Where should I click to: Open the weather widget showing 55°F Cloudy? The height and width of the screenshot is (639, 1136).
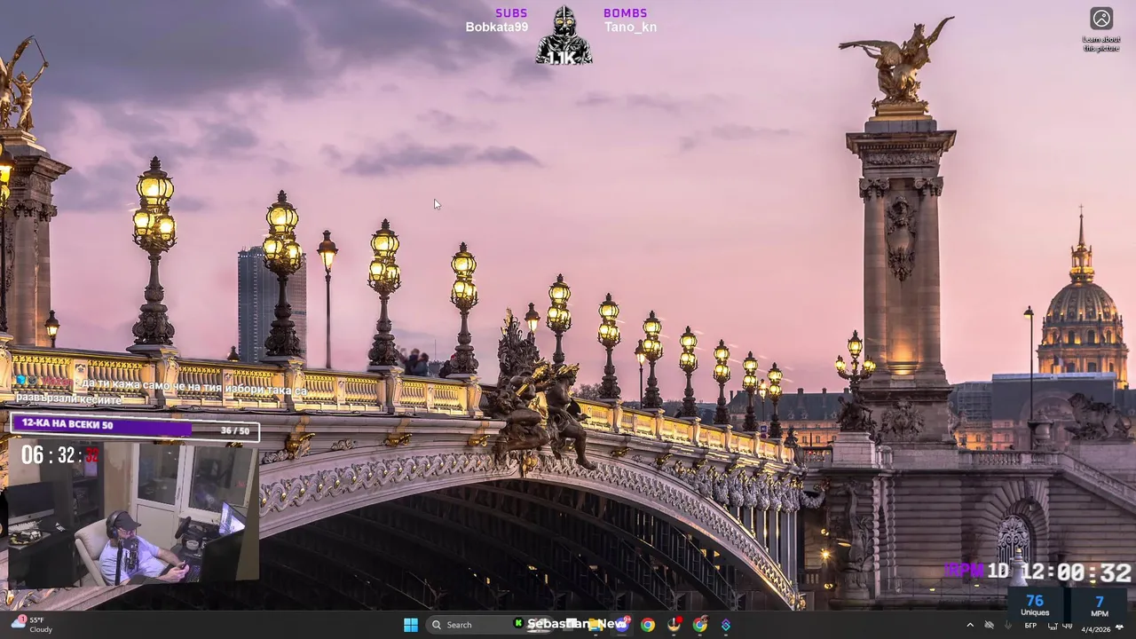pos(32,625)
